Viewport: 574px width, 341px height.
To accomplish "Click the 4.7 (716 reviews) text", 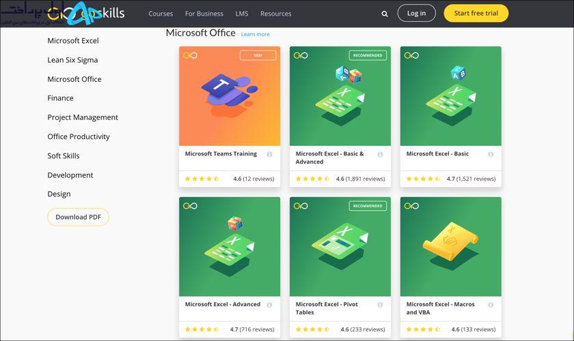I will tap(252, 329).
